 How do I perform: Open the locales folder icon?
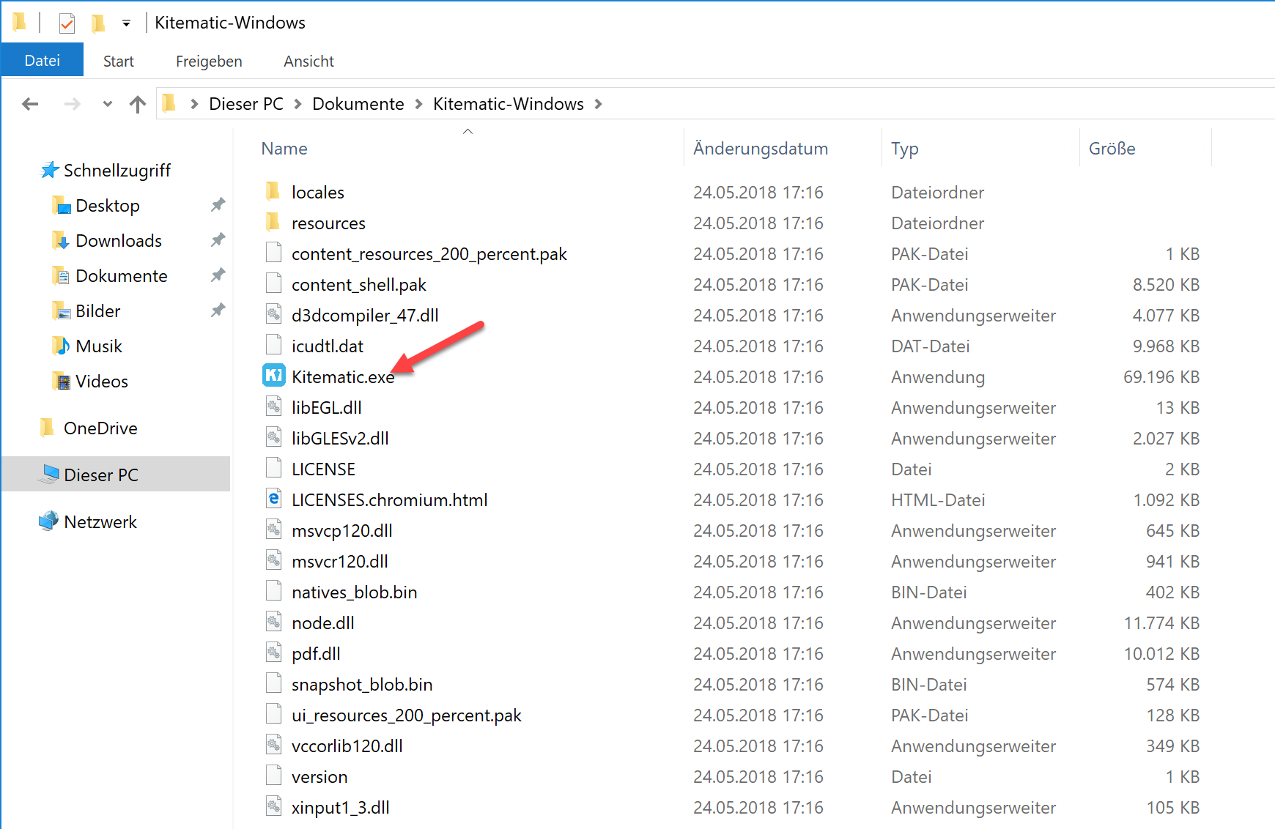[x=273, y=191]
